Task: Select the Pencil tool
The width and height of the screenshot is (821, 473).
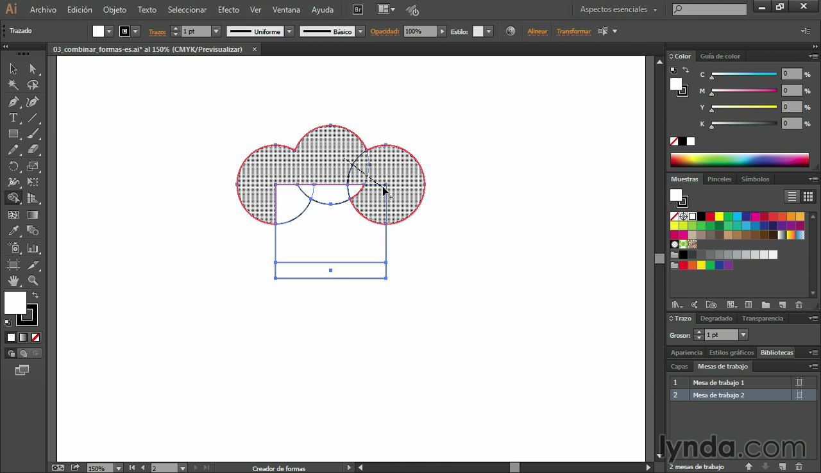Action: 13,150
